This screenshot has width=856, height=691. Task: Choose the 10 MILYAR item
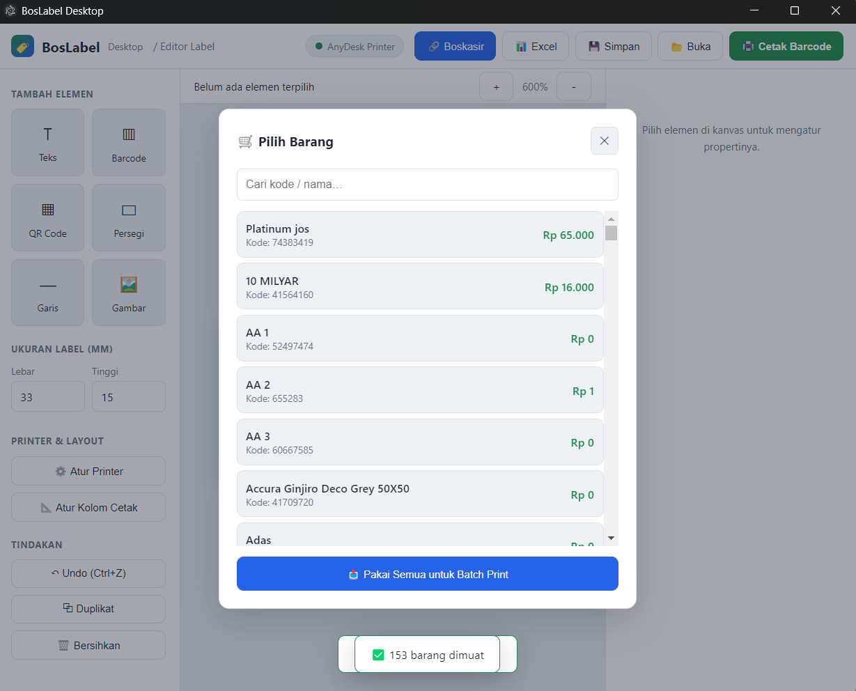pos(420,286)
